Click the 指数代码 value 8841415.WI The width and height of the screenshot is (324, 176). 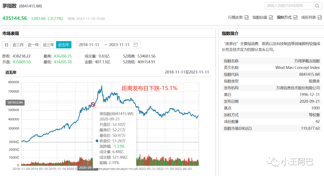[309, 74]
